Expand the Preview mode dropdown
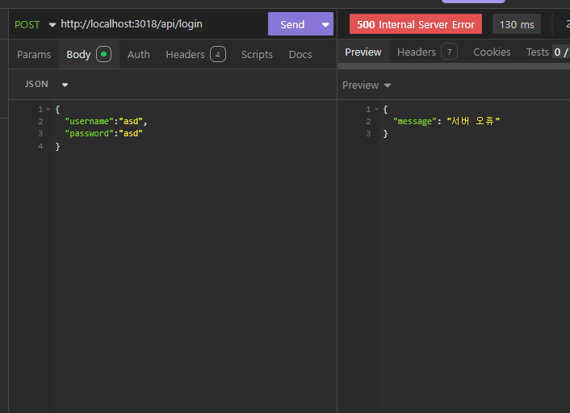 tap(367, 86)
